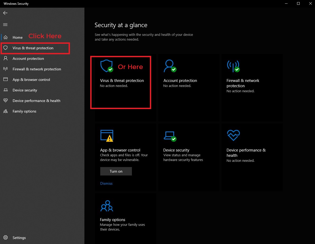Click the 'See what's happening with the security' description
The image size is (315, 244).
[144, 37]
